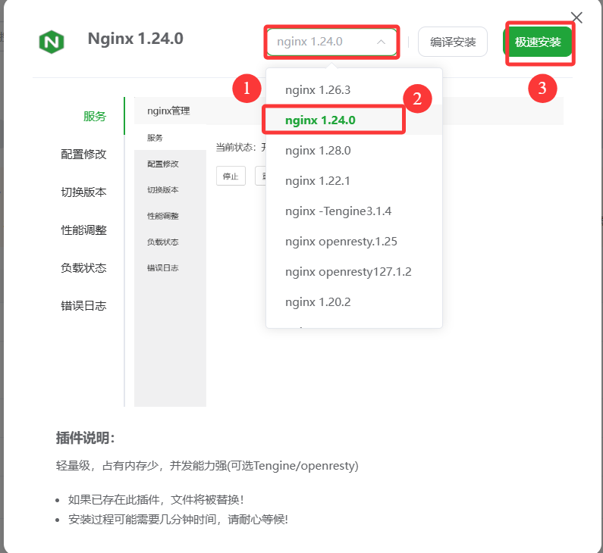Viewport: 603px width, 553px height.
Task: Choose nginx -Tengine3.1.4 option
Action: [353, 211]
